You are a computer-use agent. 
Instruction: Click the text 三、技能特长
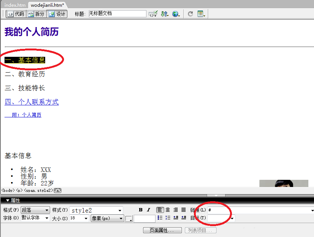coord(25,88)
